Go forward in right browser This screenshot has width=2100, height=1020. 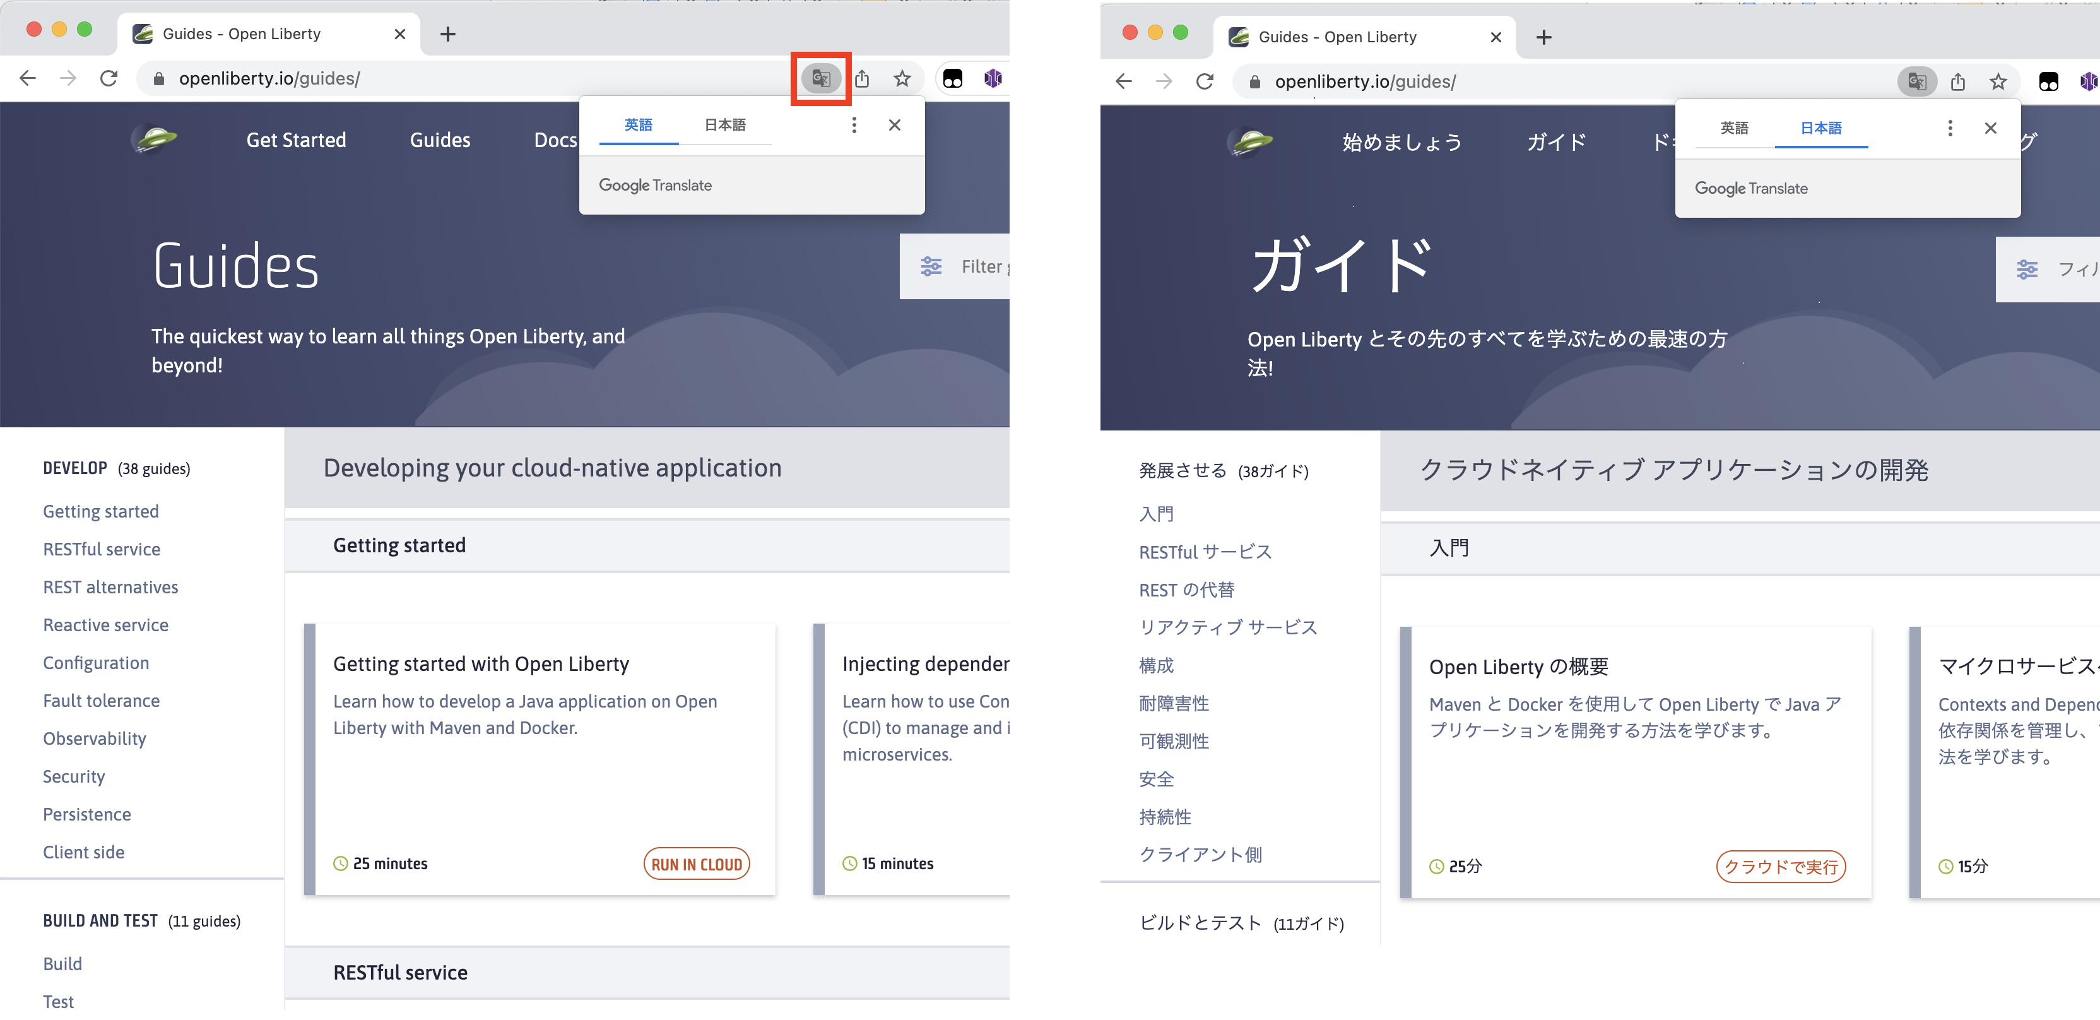click(x=1164, y=81)
